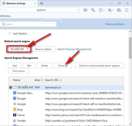Click the Add button
This screenshot has width=132, height=126.
(x=15, y=66)
